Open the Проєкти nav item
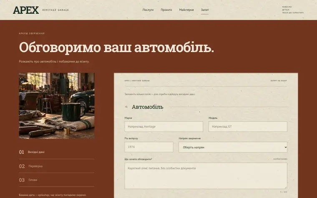 click(x=166, y=10)
